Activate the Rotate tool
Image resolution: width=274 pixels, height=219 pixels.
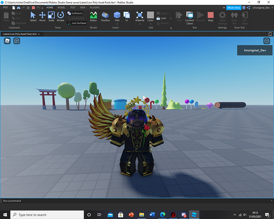[x=60, y=17]
